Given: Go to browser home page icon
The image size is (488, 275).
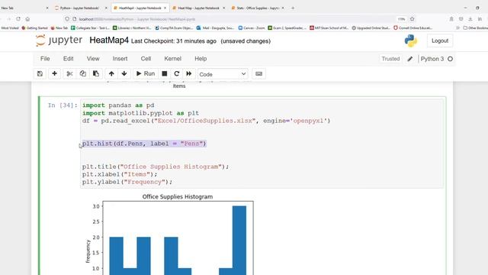Looking at the screenshot, I should pos(27,19).
